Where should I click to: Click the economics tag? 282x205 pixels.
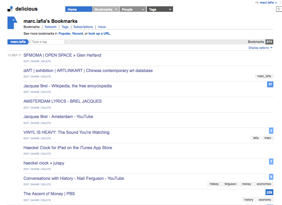(264, 184)
